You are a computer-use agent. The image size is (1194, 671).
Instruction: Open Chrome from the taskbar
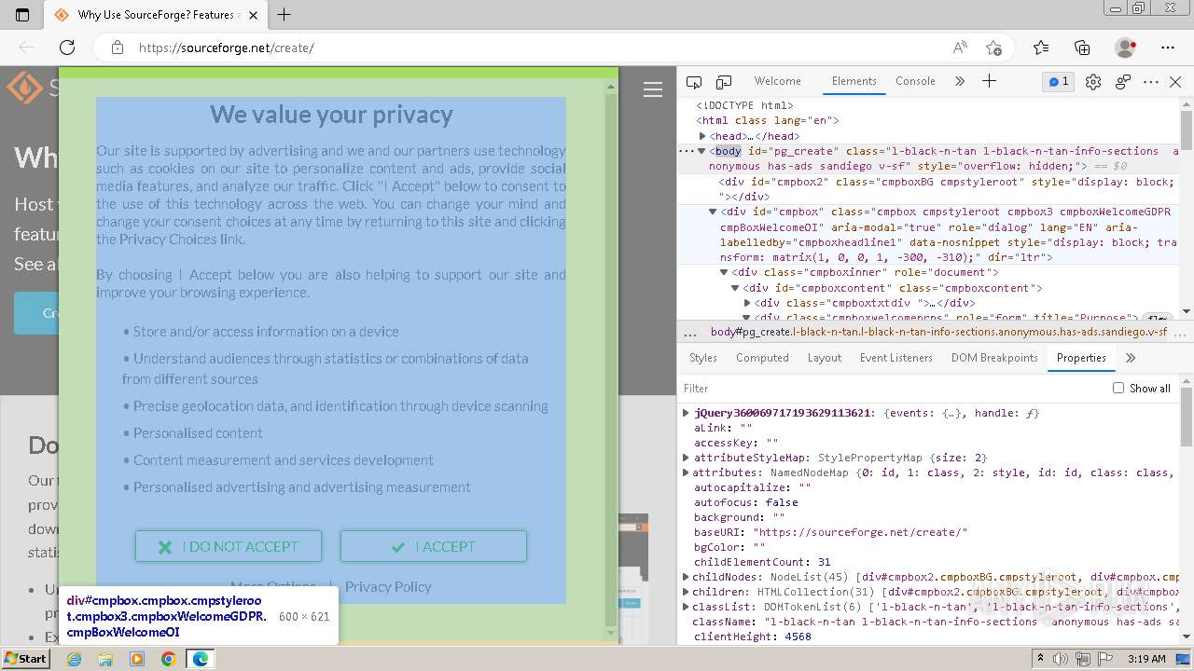[x=168, y=658]
